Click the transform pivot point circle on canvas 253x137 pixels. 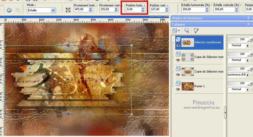87,80
